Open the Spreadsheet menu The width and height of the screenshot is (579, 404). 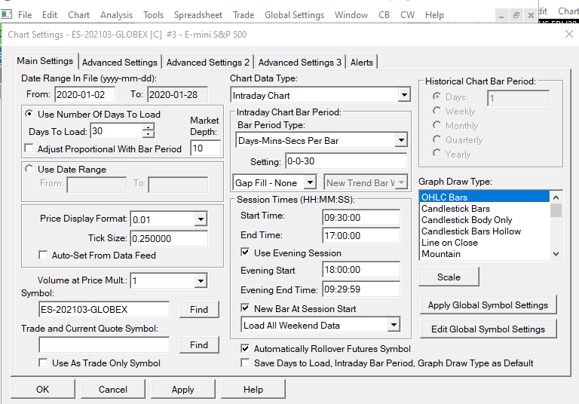point(198,15)
